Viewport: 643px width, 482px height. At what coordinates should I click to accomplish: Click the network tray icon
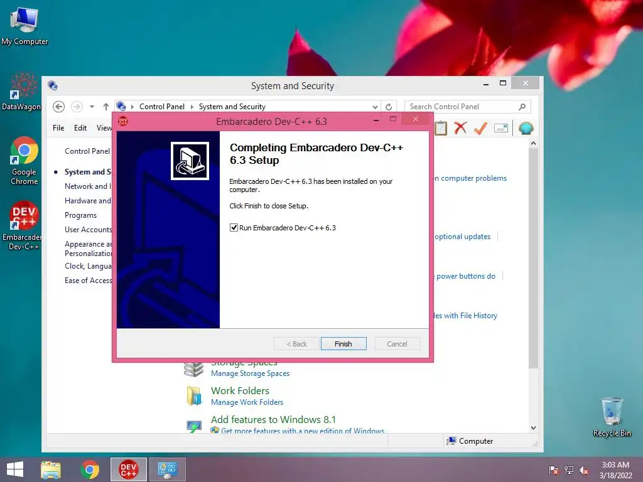569,470
